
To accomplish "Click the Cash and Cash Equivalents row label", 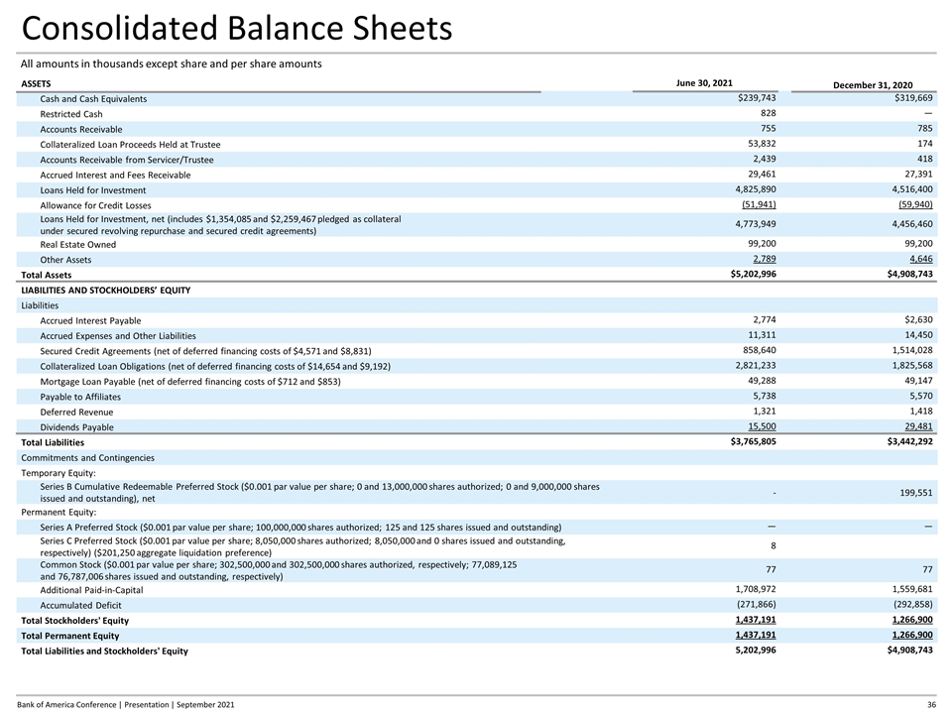I will click(x=93, y=99).
